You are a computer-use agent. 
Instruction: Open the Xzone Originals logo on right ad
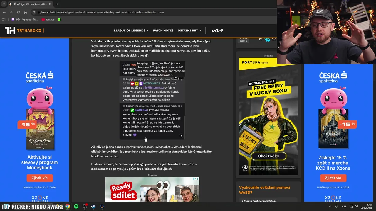pos(333,198)
